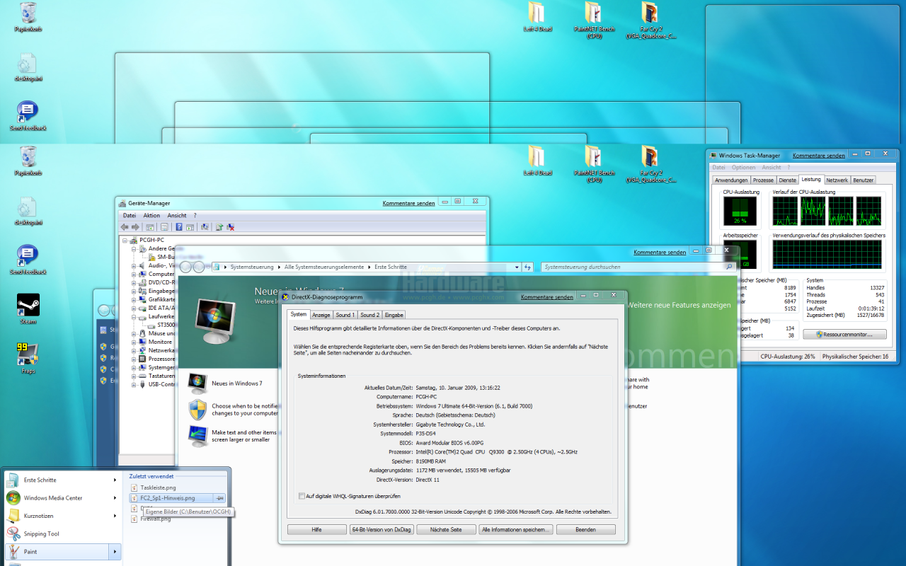Open Optionen menu in Task-Manager

coord(743,168)
